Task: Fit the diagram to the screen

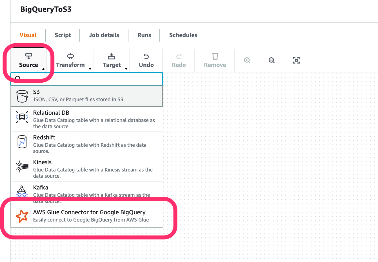Action: [x=296, y=60]
